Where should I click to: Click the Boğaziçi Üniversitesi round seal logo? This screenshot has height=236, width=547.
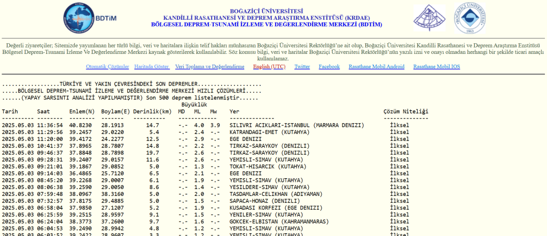[x=470, y=18]
